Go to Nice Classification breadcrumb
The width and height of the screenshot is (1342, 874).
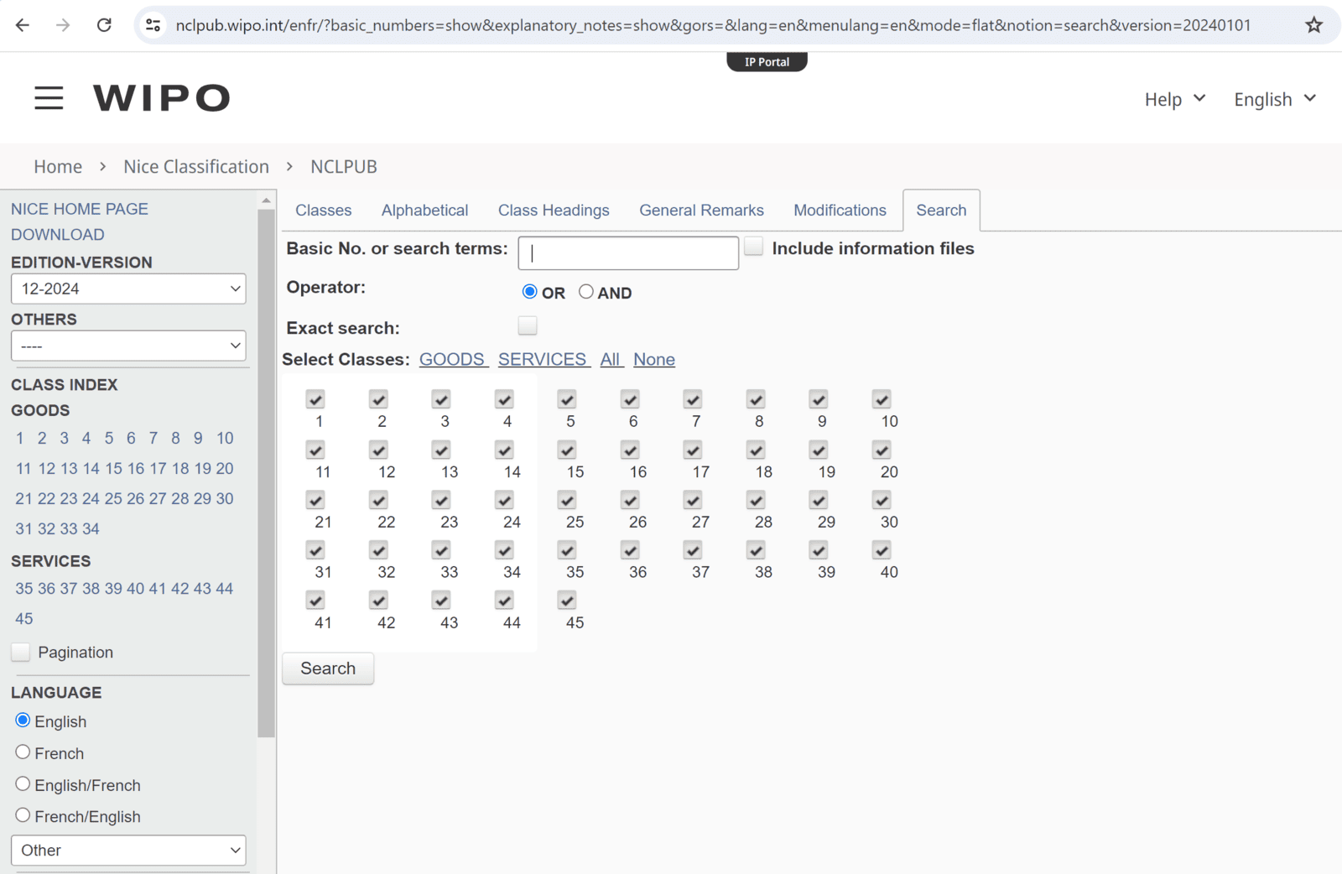click(x=196, y=167)
